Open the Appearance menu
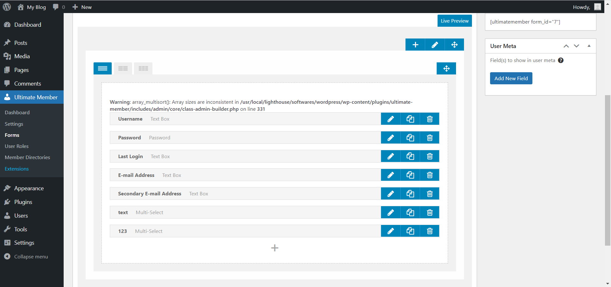611x287 pixels. tap(32, 188)
